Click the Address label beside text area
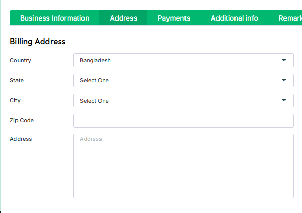This screenshot has height=213, width=302. point(21,139)
